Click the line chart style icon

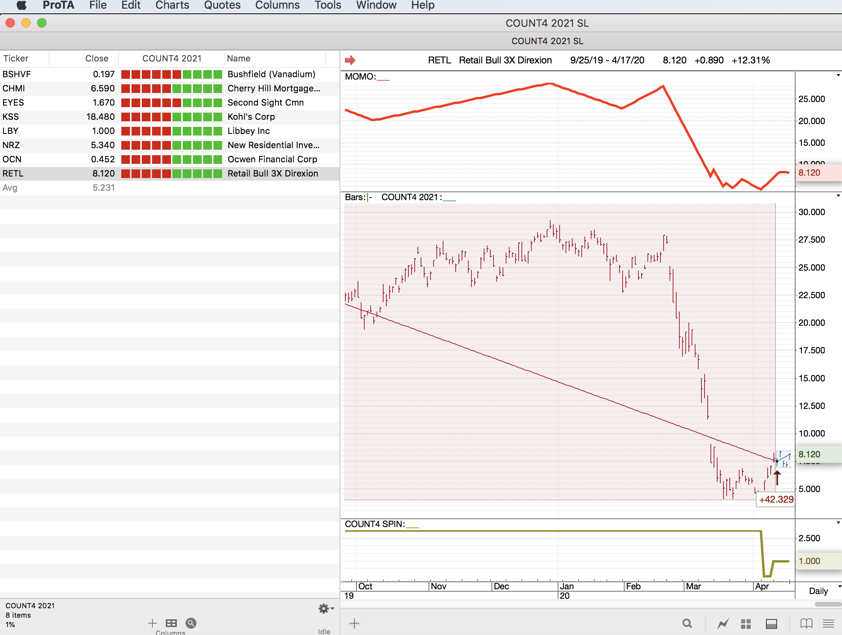[723, 624]
